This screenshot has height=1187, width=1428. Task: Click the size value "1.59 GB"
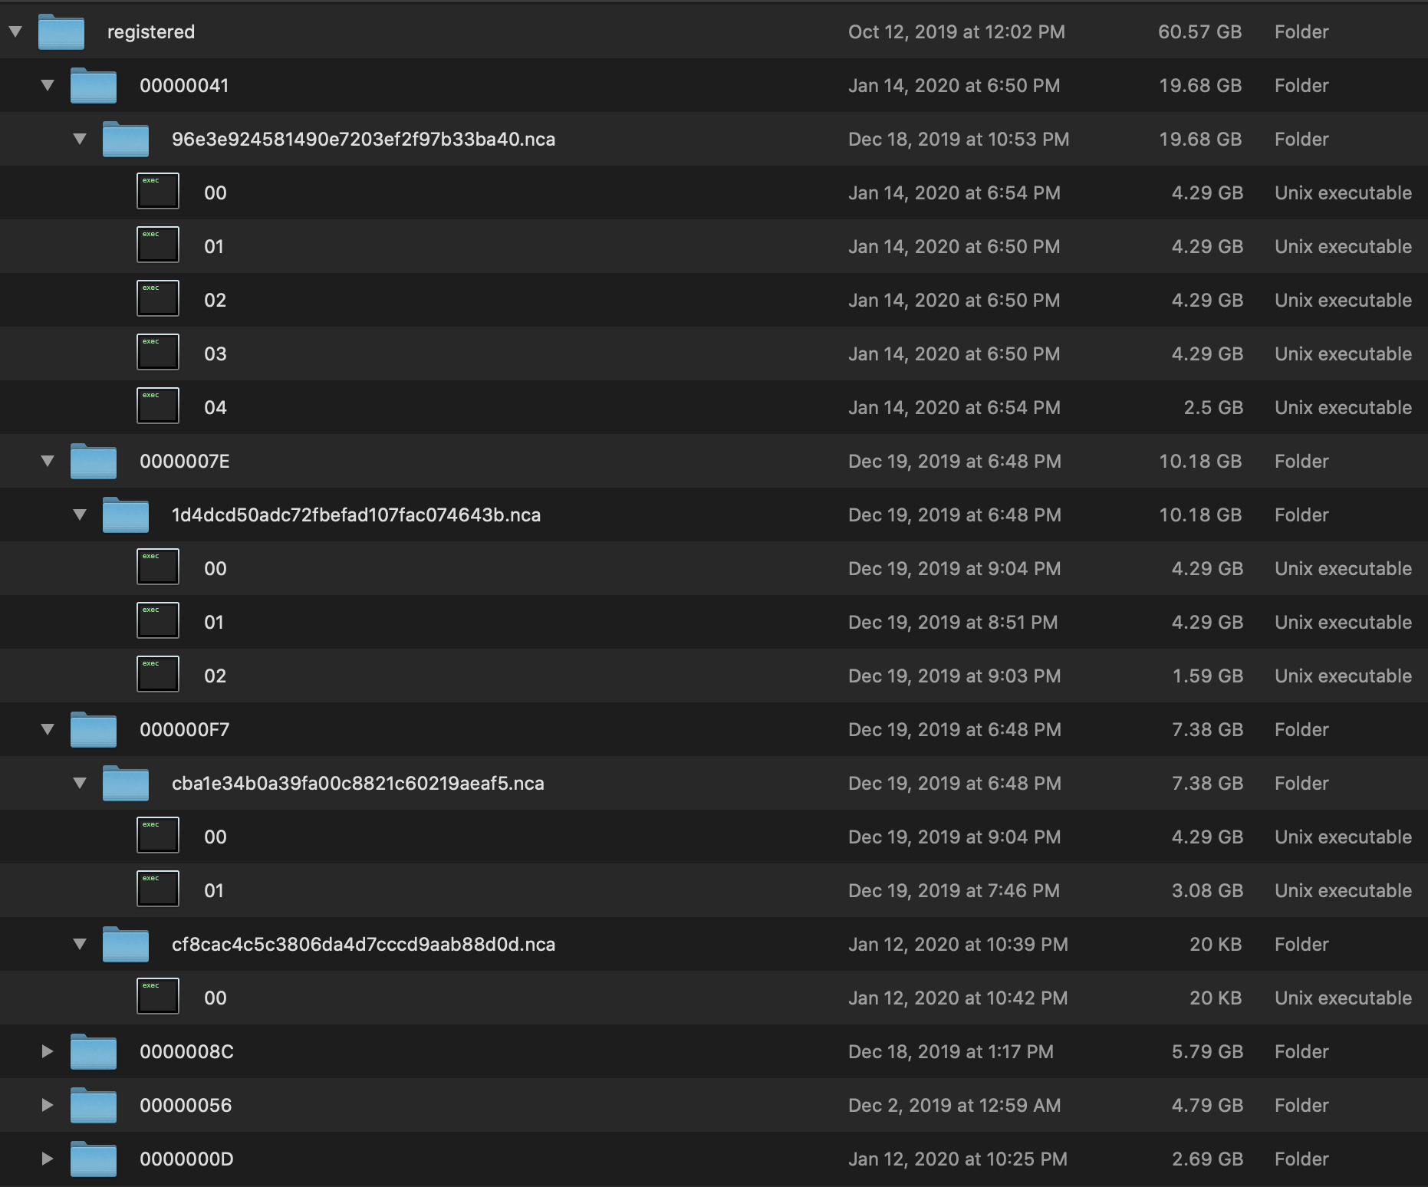(x=1208, y=676)
